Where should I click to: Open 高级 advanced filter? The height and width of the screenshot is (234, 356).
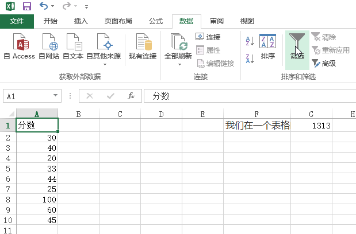324,64
